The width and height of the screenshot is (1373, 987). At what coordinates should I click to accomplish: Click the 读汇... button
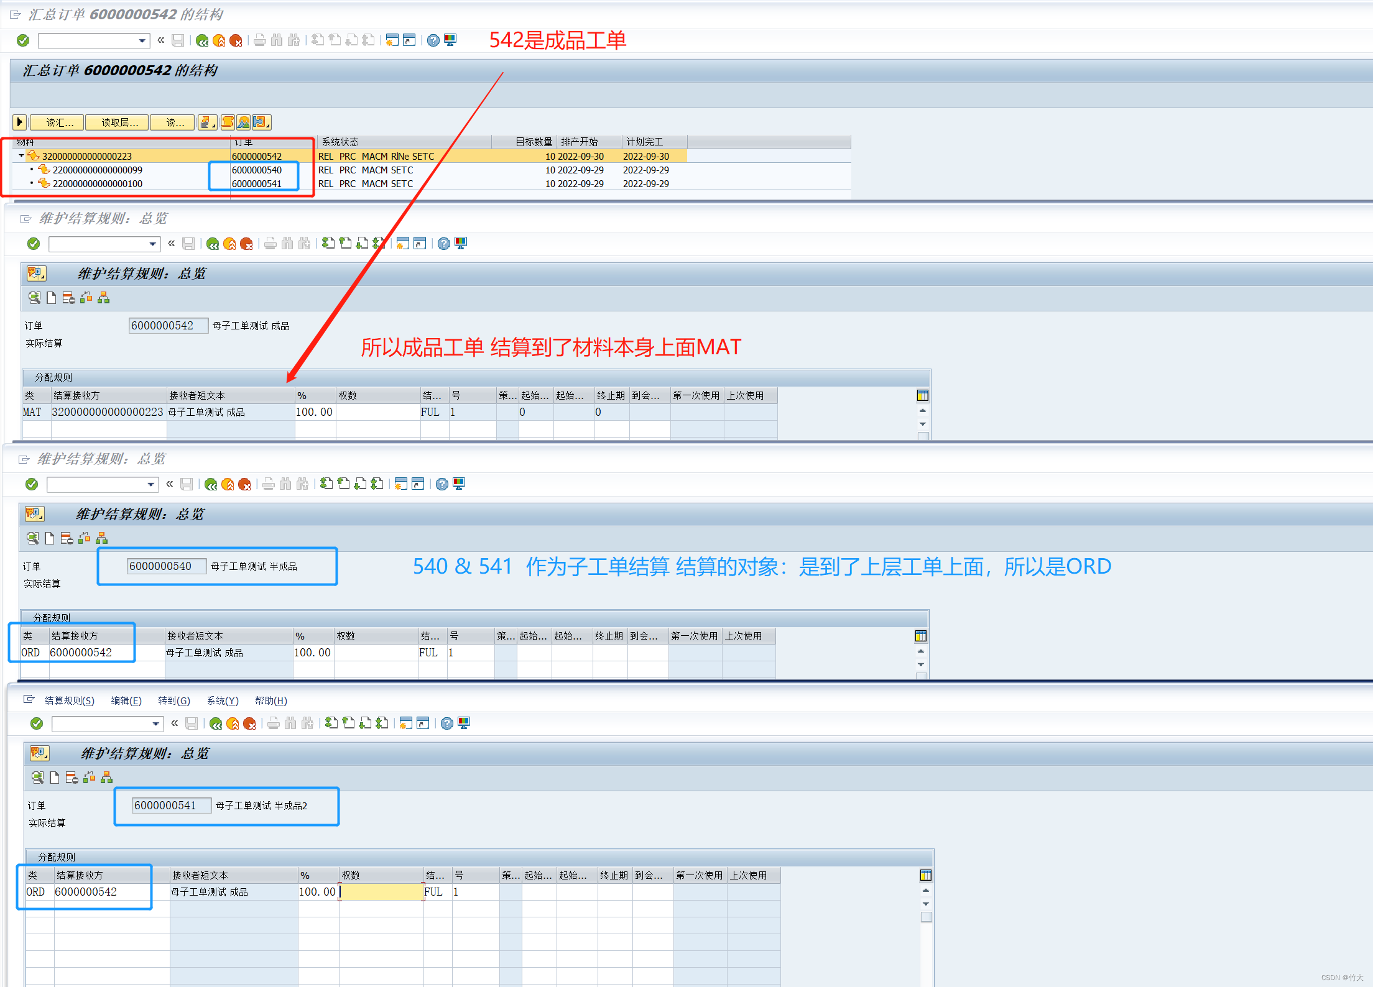click(57, 122)
